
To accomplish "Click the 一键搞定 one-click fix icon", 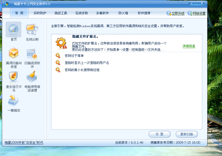I will tap(13, 100).
